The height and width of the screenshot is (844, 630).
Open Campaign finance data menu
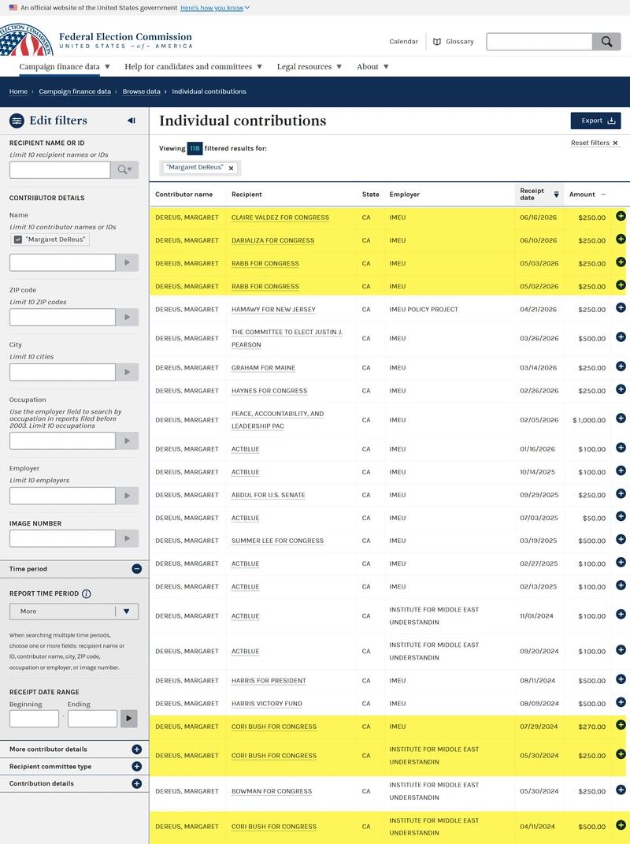click(x=64, y=67)
